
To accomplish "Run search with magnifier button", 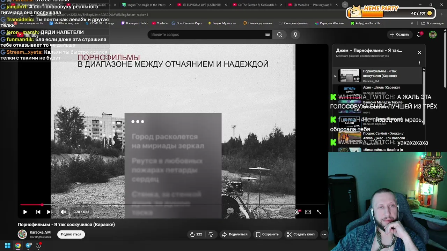I will [x=279, y=35].
